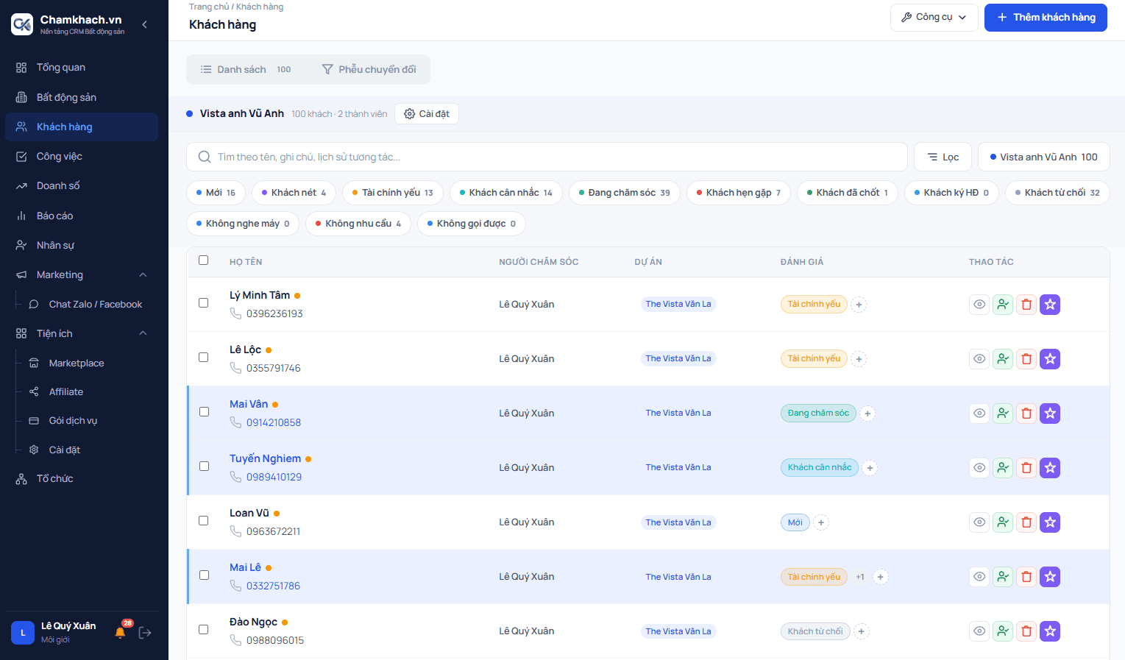Delete Đào Ngọc with trash icon
1125x660 pixels.
coord(1026,631)
